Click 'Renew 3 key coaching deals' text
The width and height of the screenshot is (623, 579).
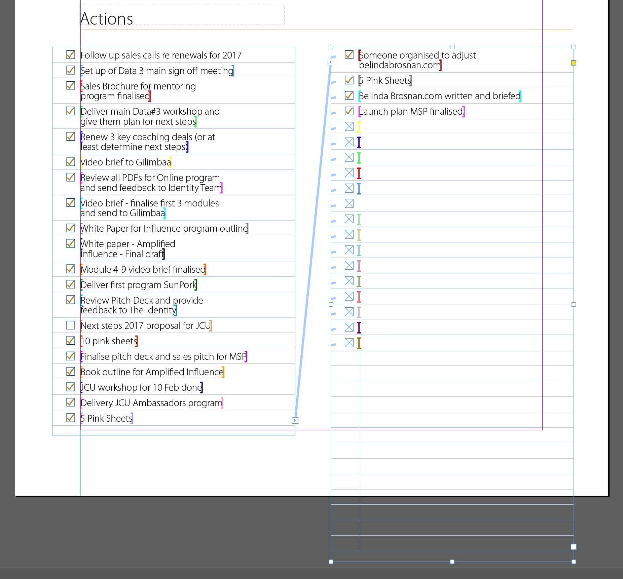136,137
